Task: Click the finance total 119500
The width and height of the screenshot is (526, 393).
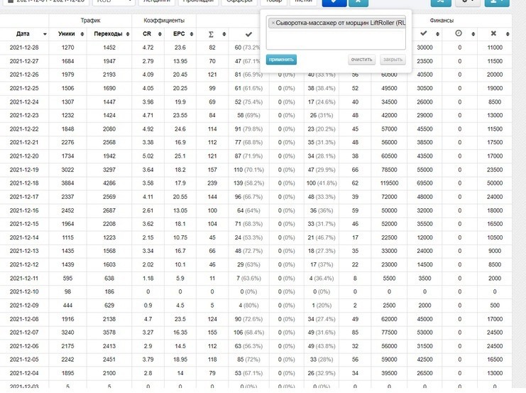Action: 390,183
